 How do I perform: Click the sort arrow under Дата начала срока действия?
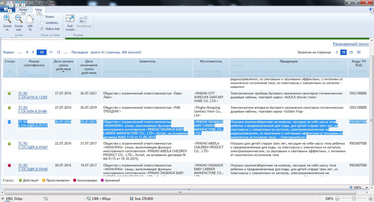click(x=63, y=72)
